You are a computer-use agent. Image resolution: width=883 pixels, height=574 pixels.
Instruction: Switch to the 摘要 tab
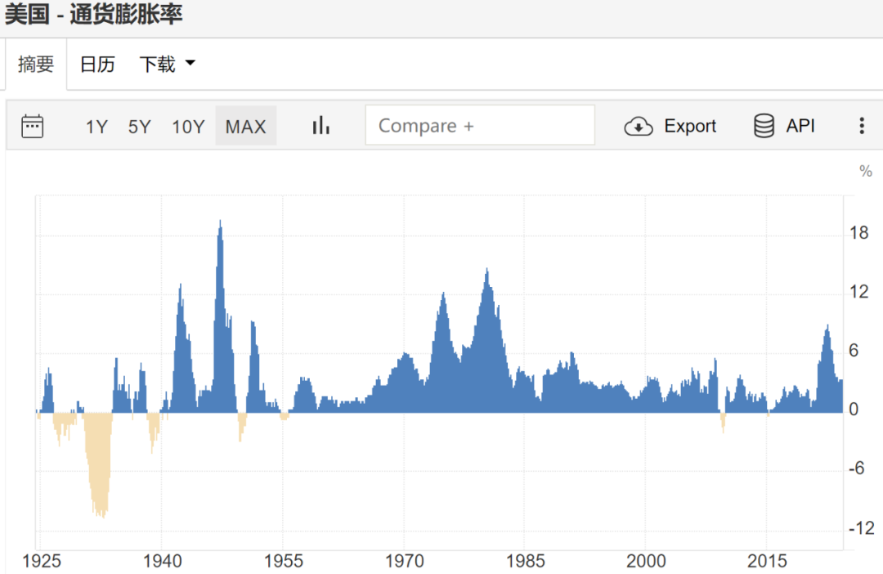coord(35,65)
